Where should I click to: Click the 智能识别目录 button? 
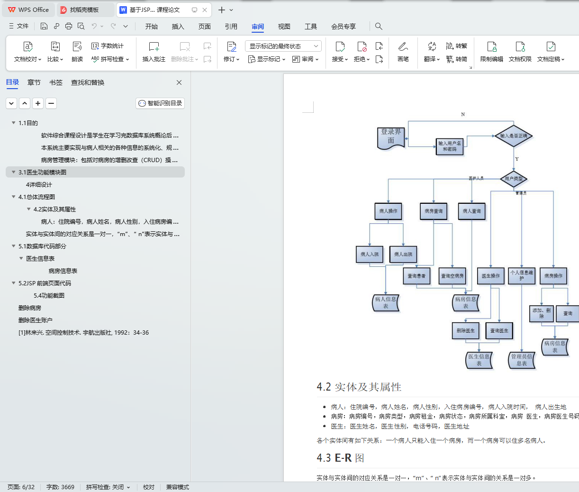coord(160,103)
